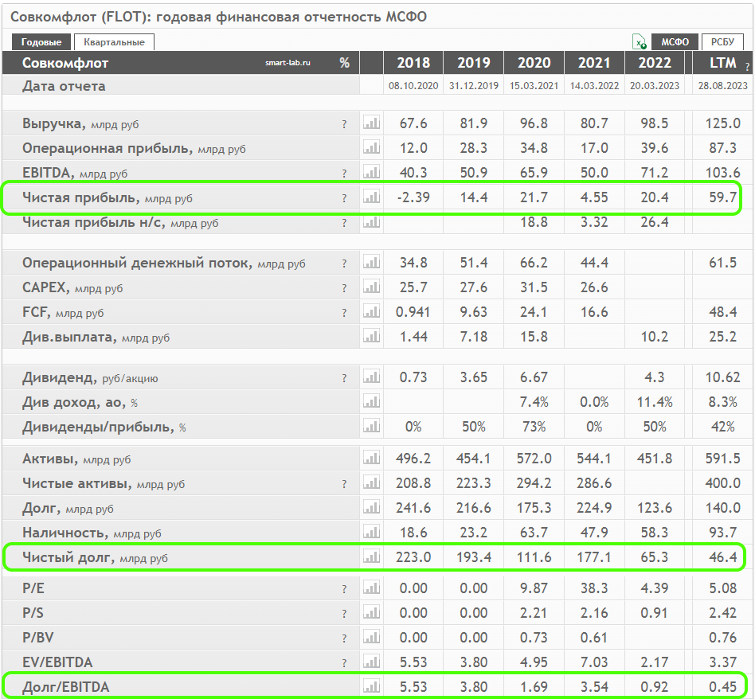Open report dated 08.10.2020

click(x=413, y=86)
